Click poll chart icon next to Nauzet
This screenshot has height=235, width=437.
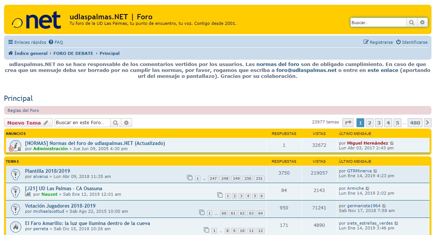coord(28,194)
